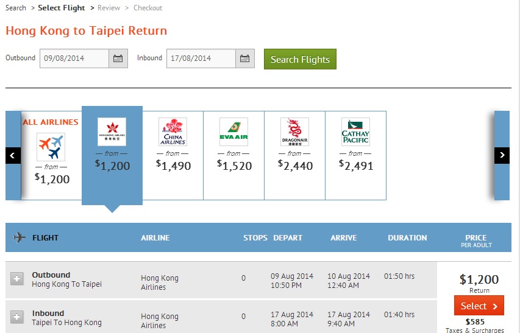The height and width of the screenshot is (333, 520).
Task: Select the All Airlines planes icon
Action: pyautogui.click(x=51, y=147)
